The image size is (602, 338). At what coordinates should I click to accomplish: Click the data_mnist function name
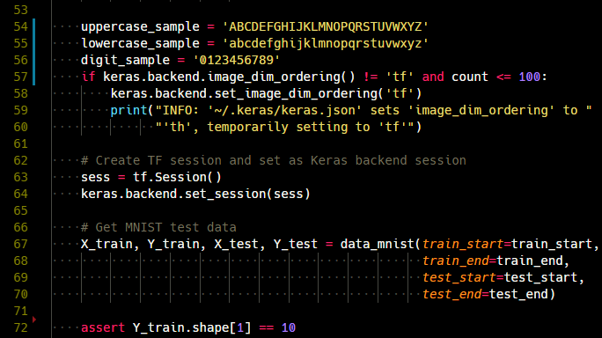pyautogui.click(x=378, y=244)
